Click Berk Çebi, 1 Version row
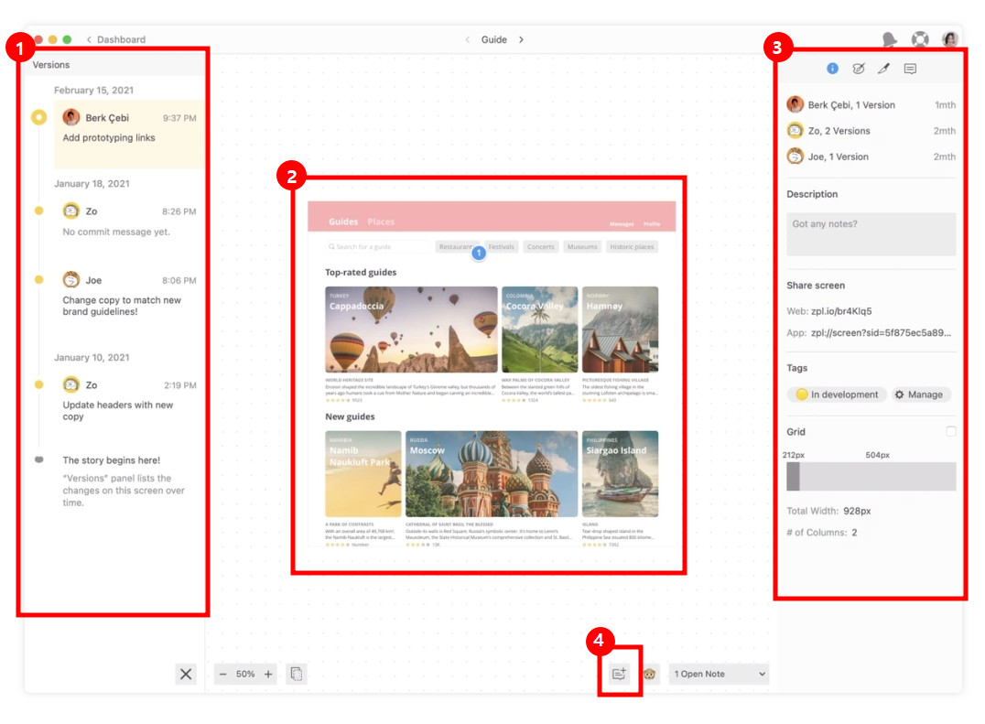The image size is (985, 724). pos(871,105)
